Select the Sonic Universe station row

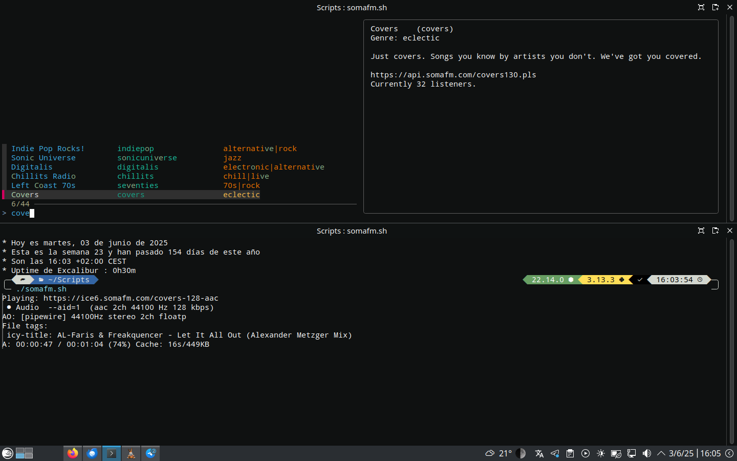(x=179, y=158)
